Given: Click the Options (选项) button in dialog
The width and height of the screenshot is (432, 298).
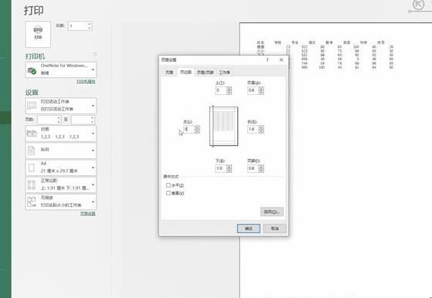Looking at the screenshot, I should [x=272, y=212].
